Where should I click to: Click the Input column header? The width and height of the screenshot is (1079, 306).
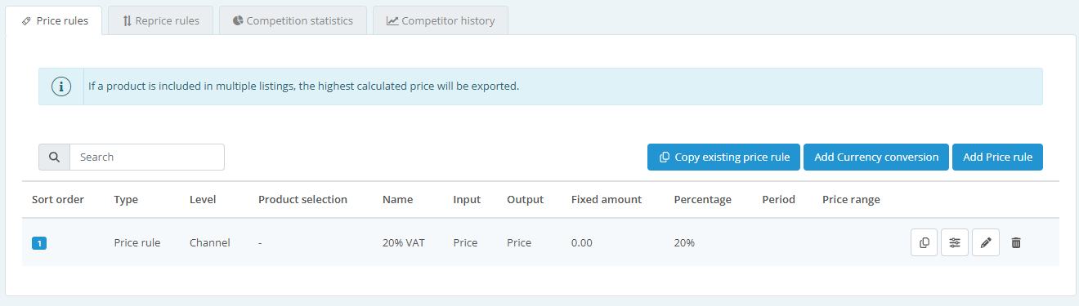click(467, 199)
